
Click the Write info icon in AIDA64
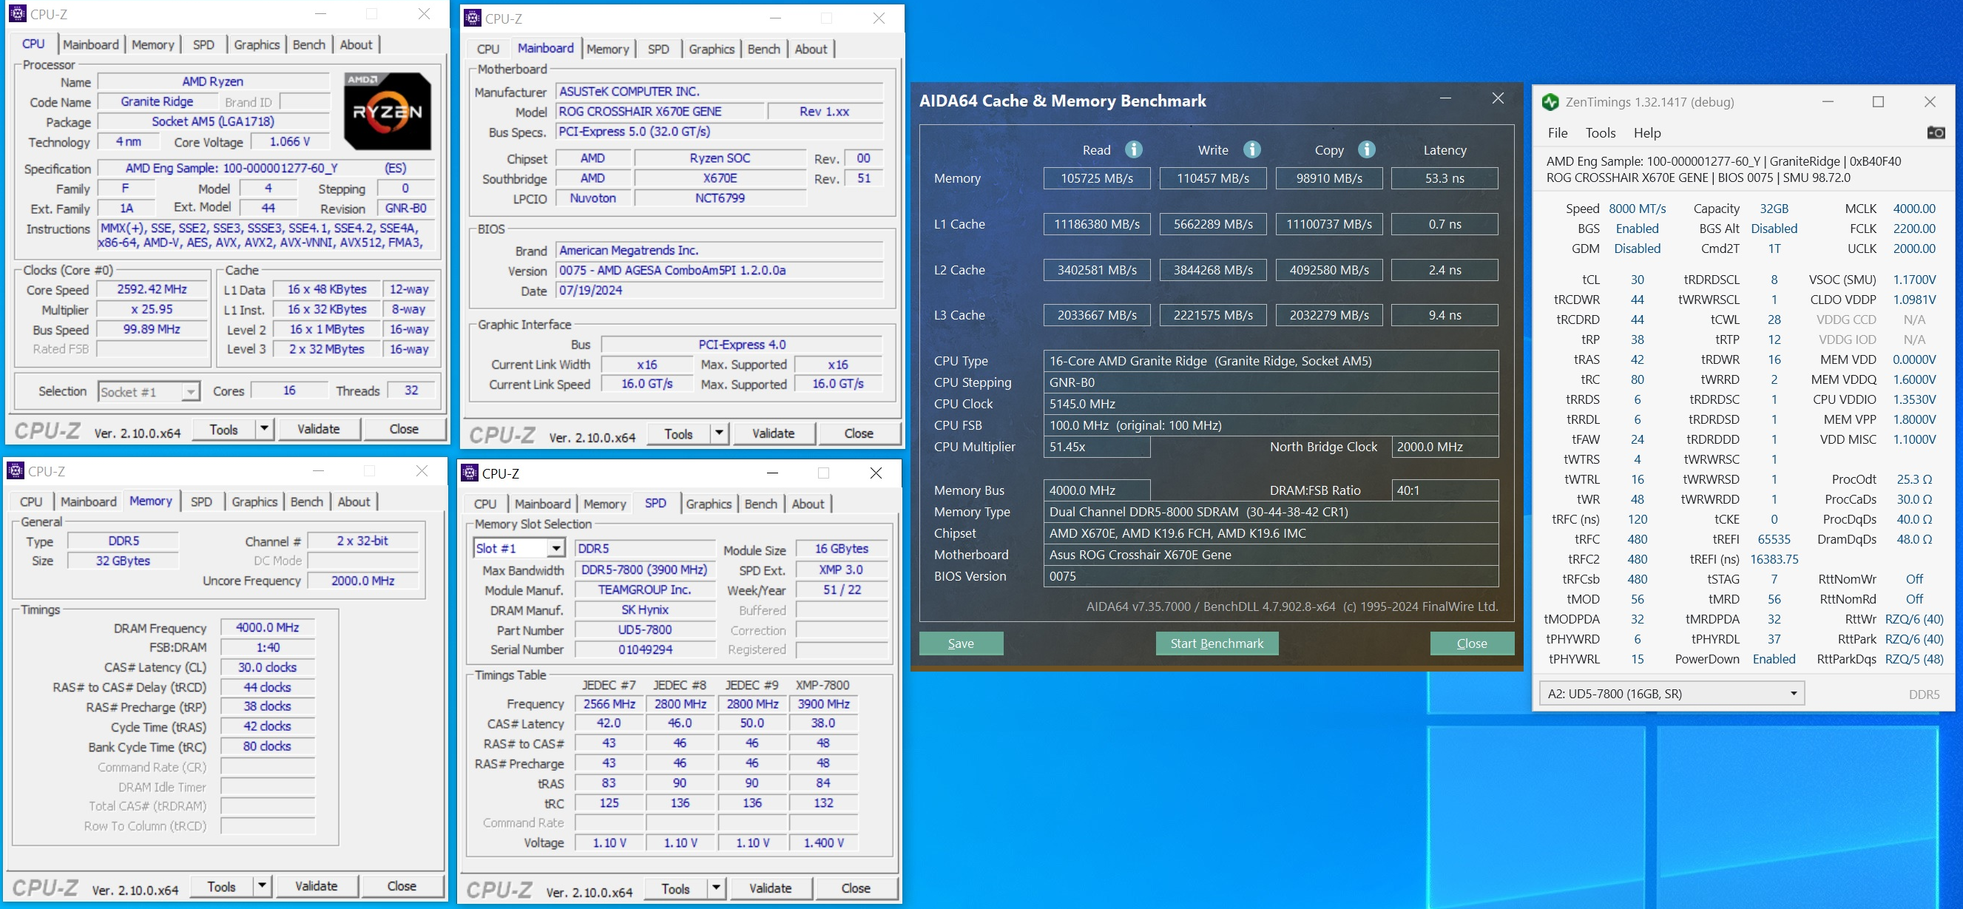click(1252, 149)
